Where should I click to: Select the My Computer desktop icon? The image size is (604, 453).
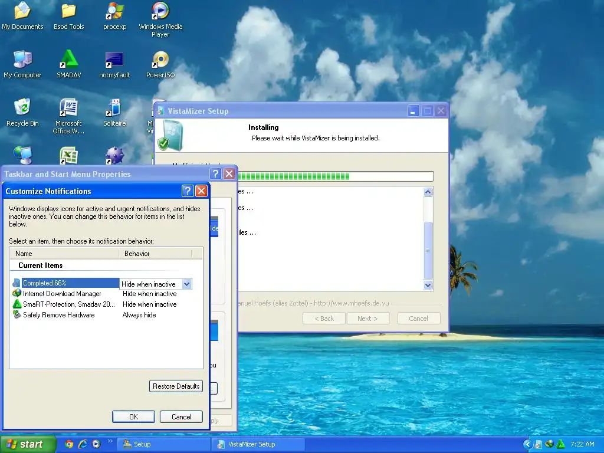[22, 64]
